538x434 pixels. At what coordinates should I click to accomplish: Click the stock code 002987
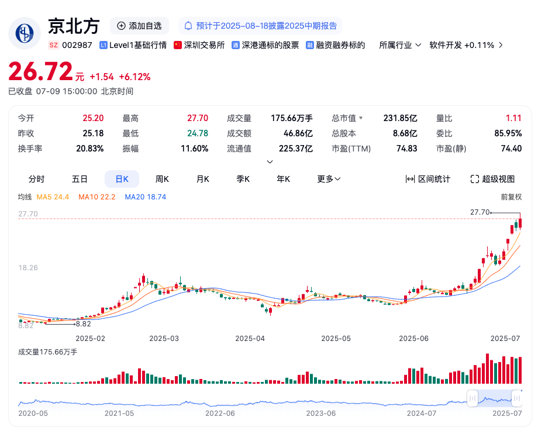click(77, 45)
